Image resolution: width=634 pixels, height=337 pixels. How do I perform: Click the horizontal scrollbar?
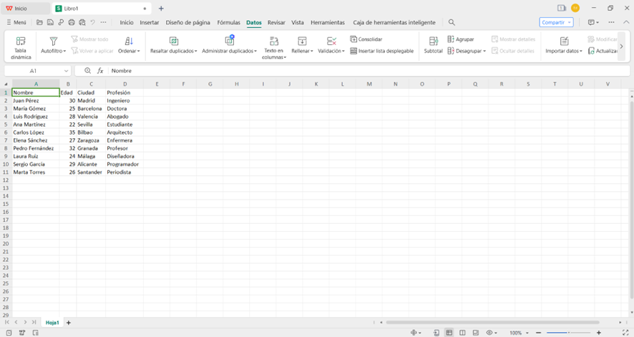click(492, 323)
